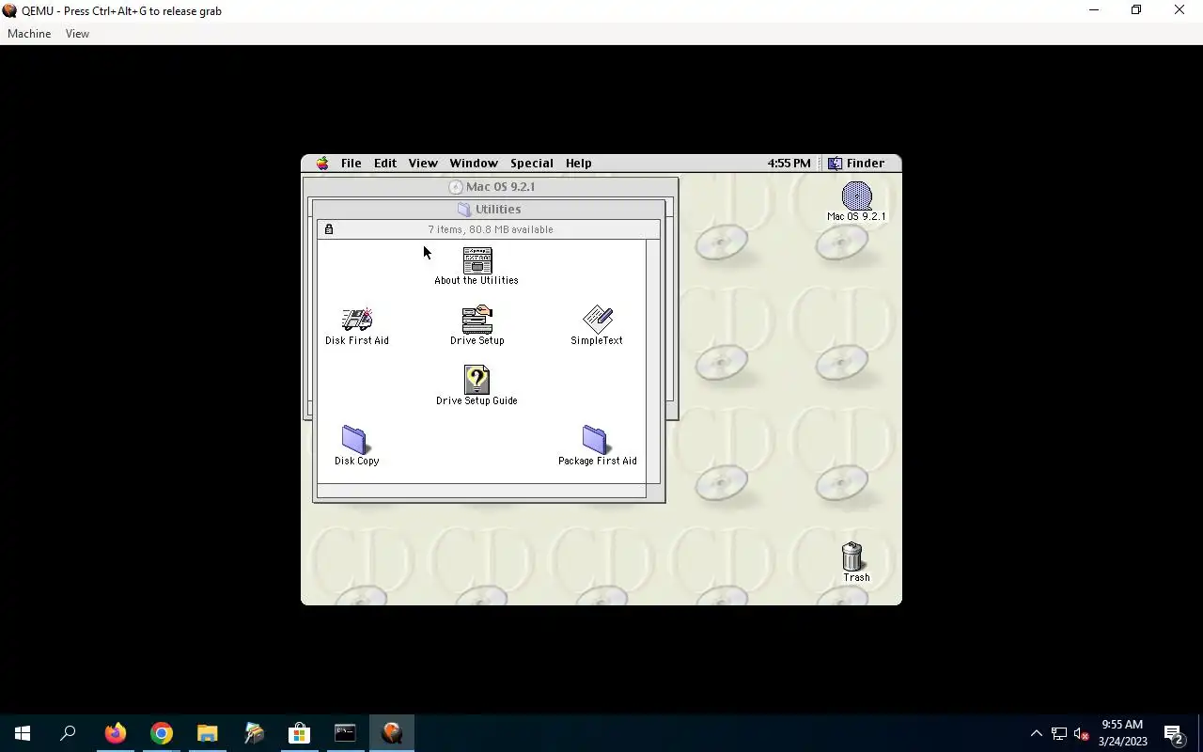Open Windows taskbar search
1203x752 pixels.
tap(68, 733)
